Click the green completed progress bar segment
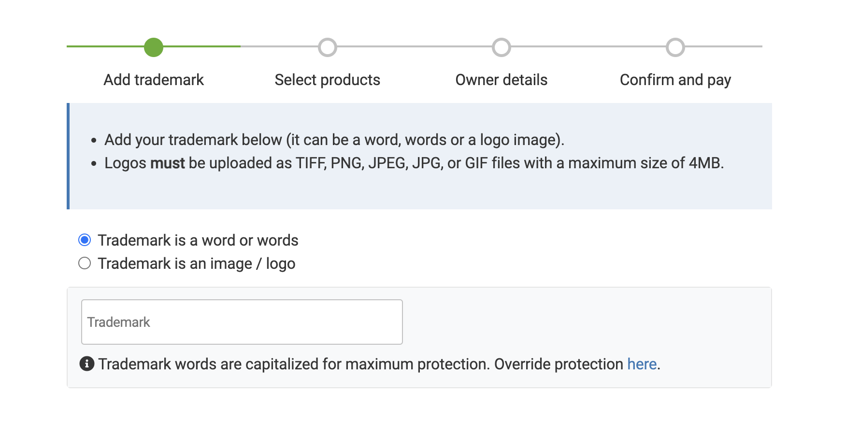Screen dimensions: 860x439 [106, 46]
